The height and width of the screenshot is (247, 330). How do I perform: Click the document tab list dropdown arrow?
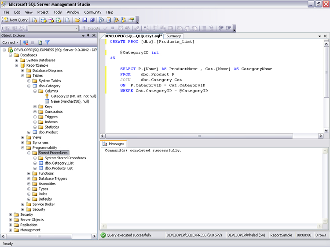[319, 36]
